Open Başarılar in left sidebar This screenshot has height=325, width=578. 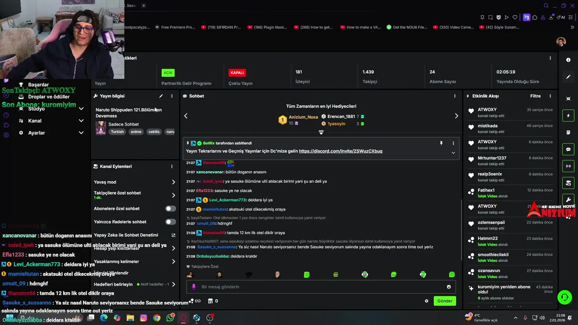38,85
